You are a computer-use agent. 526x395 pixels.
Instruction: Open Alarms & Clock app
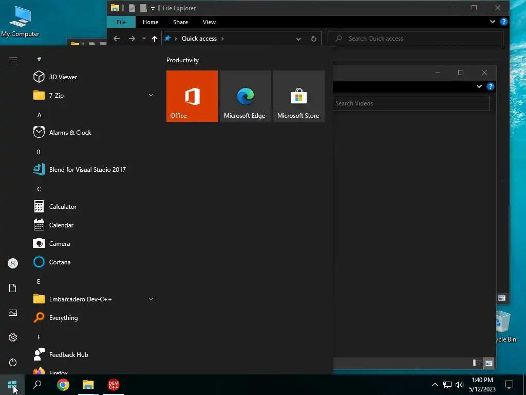coord(93,132)
